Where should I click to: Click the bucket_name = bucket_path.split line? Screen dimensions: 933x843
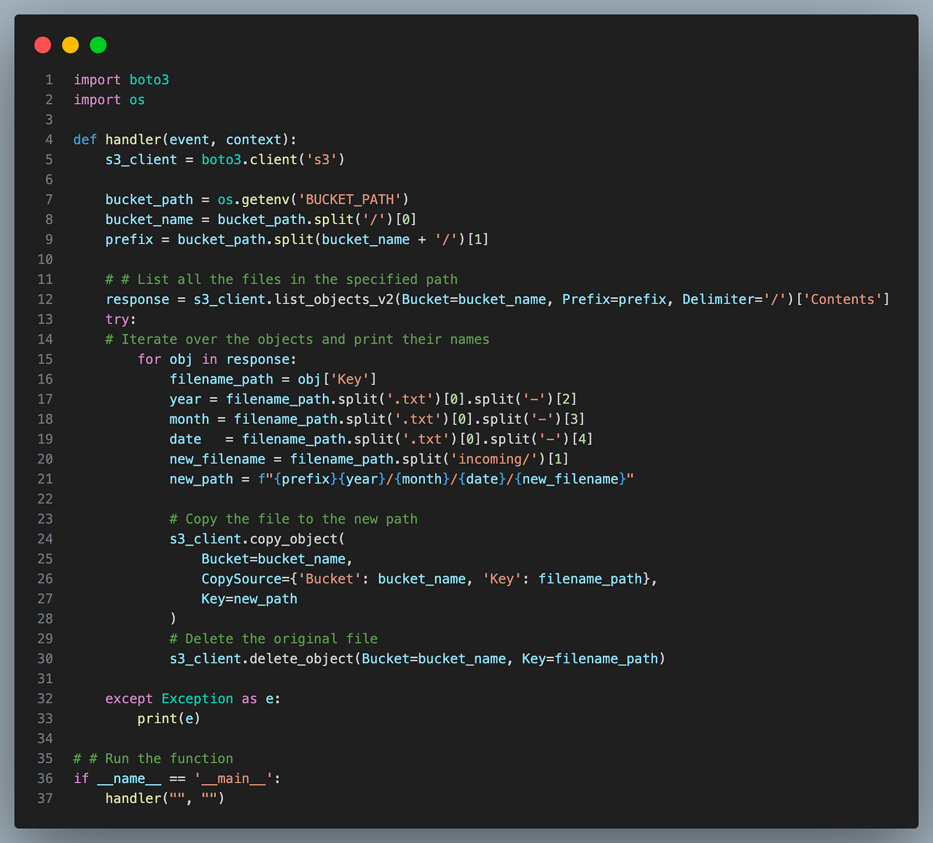click(x=261, y=220)
